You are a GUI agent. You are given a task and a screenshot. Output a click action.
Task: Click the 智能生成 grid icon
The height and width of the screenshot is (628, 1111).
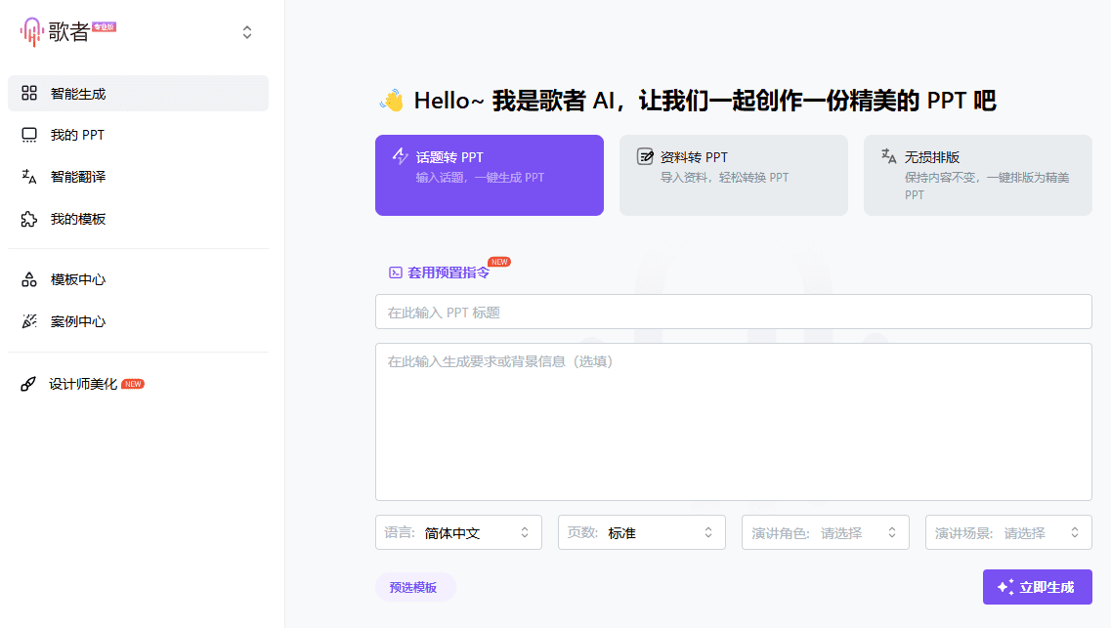[x=29, y=93]
